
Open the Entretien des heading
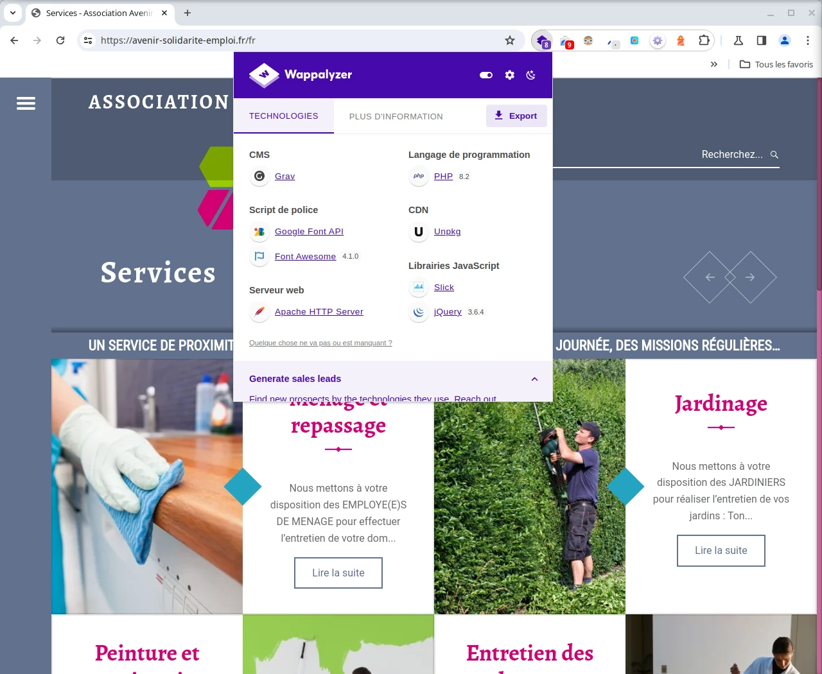click(530, 653)
